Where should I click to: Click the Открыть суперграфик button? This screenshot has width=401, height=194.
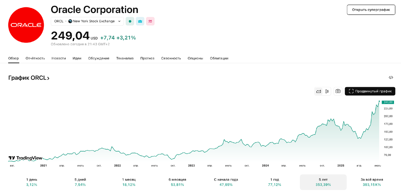pos(371,10)
